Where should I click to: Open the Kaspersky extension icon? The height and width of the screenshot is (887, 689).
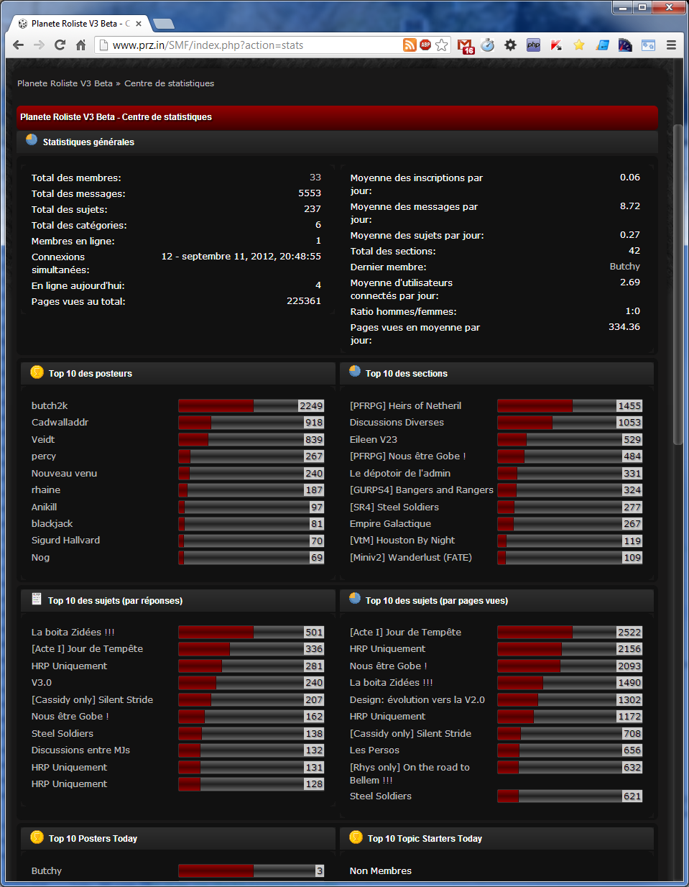[556, 45]
